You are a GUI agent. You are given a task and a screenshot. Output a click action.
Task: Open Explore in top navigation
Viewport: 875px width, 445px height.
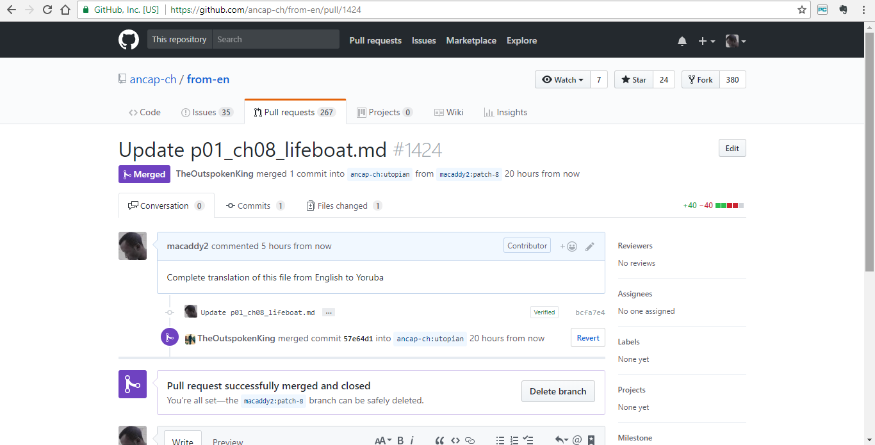[x=521, y=40]
